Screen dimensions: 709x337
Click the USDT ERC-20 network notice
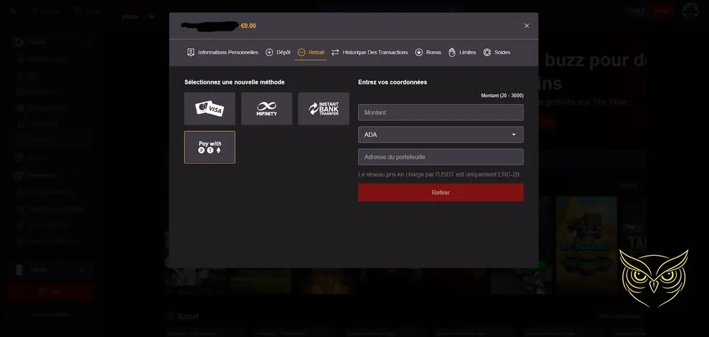tap(438, 174)
